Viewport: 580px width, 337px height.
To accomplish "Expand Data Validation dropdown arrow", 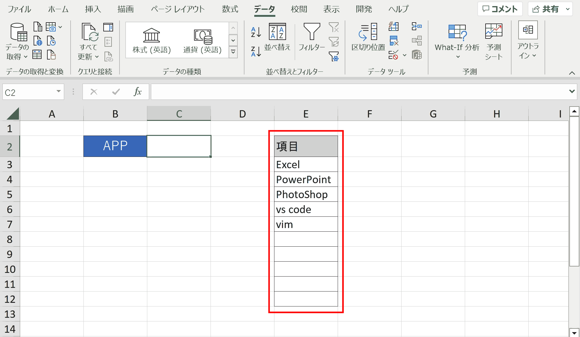I will [405, 55].
